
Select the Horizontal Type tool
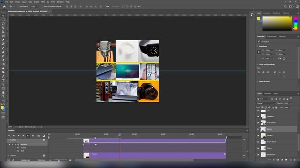click(3, 80)
